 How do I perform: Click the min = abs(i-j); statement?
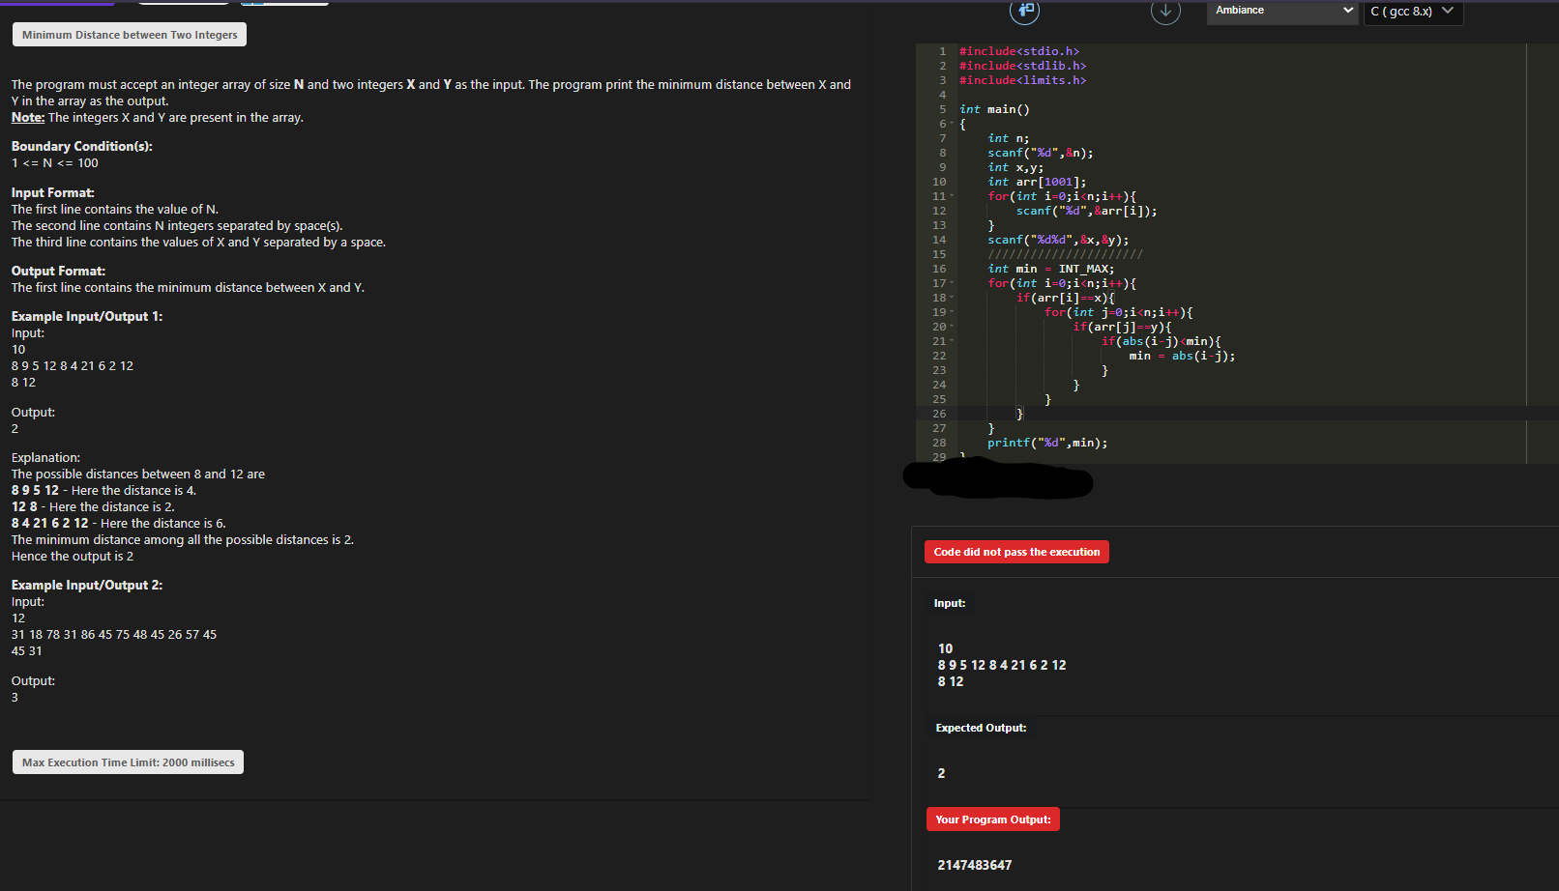[x=1182, y=356]
